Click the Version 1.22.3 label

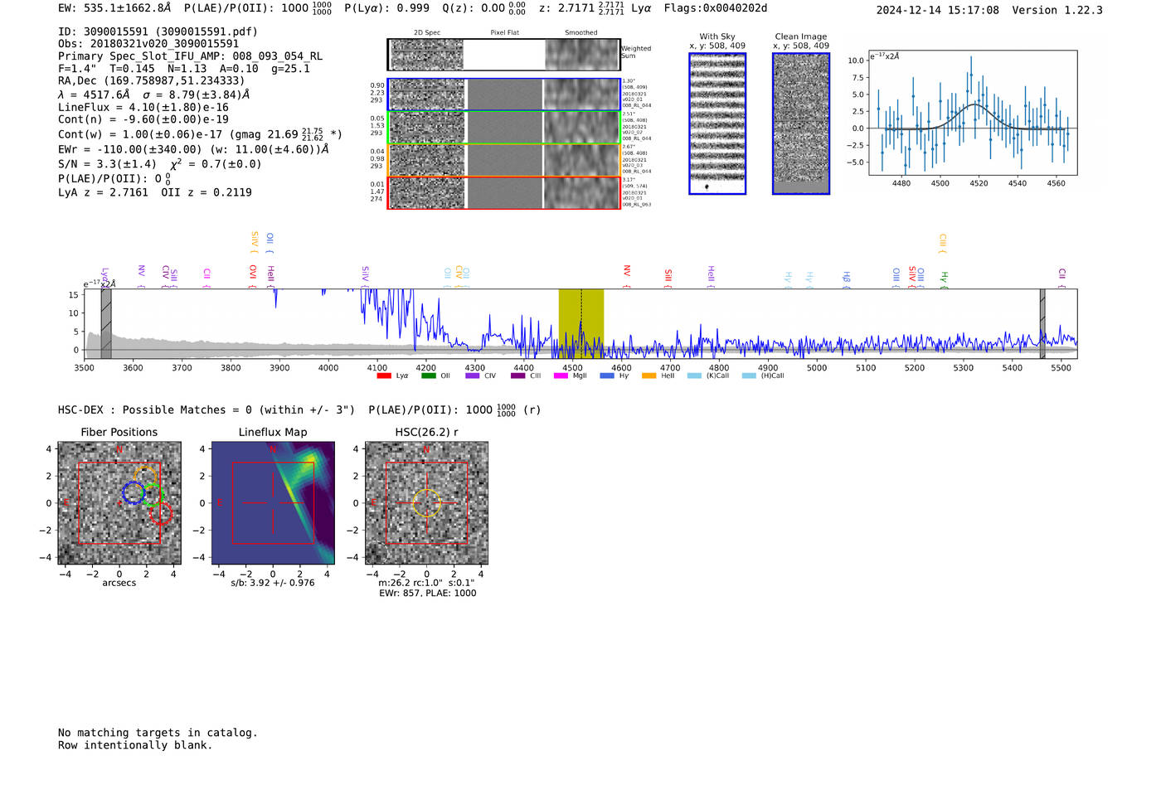[x=1057, y=10]
